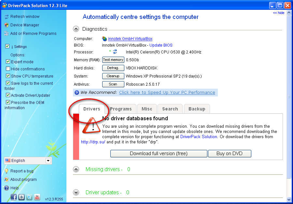Screen dimensions: 293x204
Task: Switch to the Drivers tab
Action: (x=91, y=109)
